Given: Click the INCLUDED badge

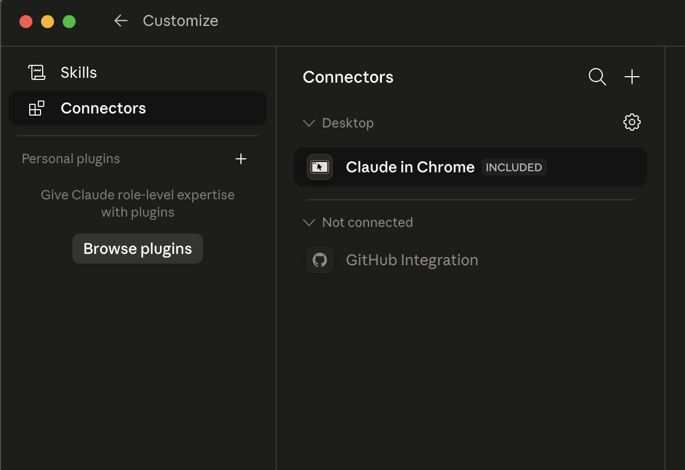Looking at the screenshot, I should click(514, 167).
